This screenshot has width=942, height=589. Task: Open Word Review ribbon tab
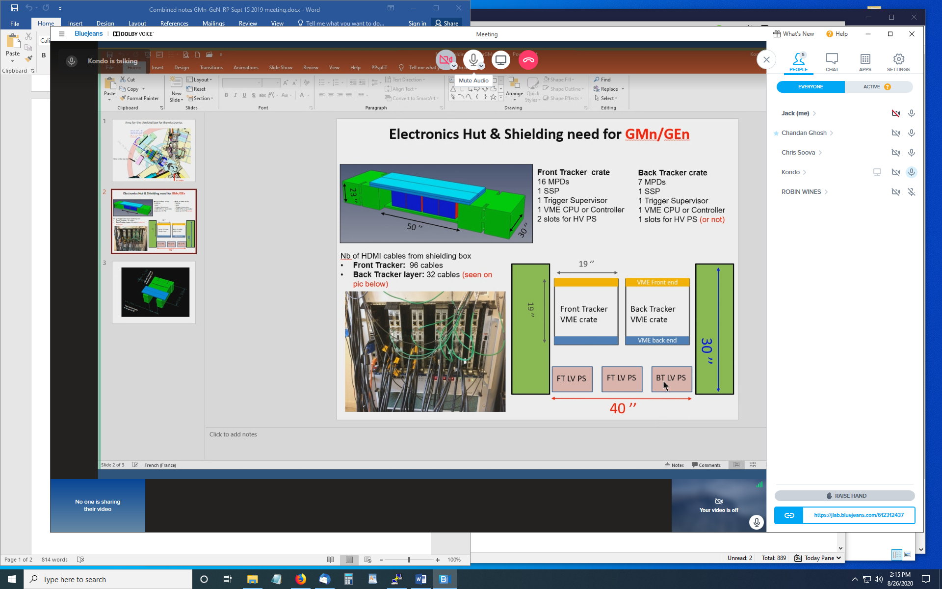click(x=248, y=23)
